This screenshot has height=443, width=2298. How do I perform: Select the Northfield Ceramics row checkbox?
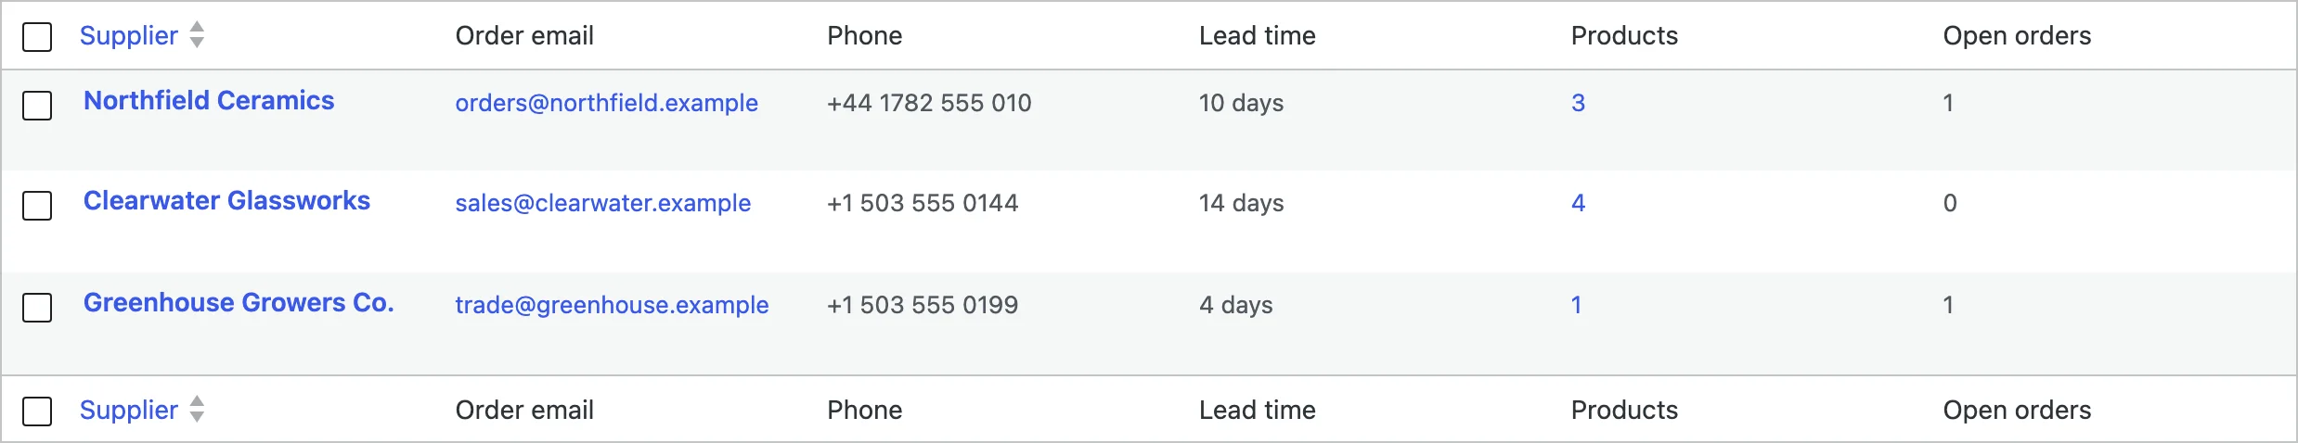[37, 106]
